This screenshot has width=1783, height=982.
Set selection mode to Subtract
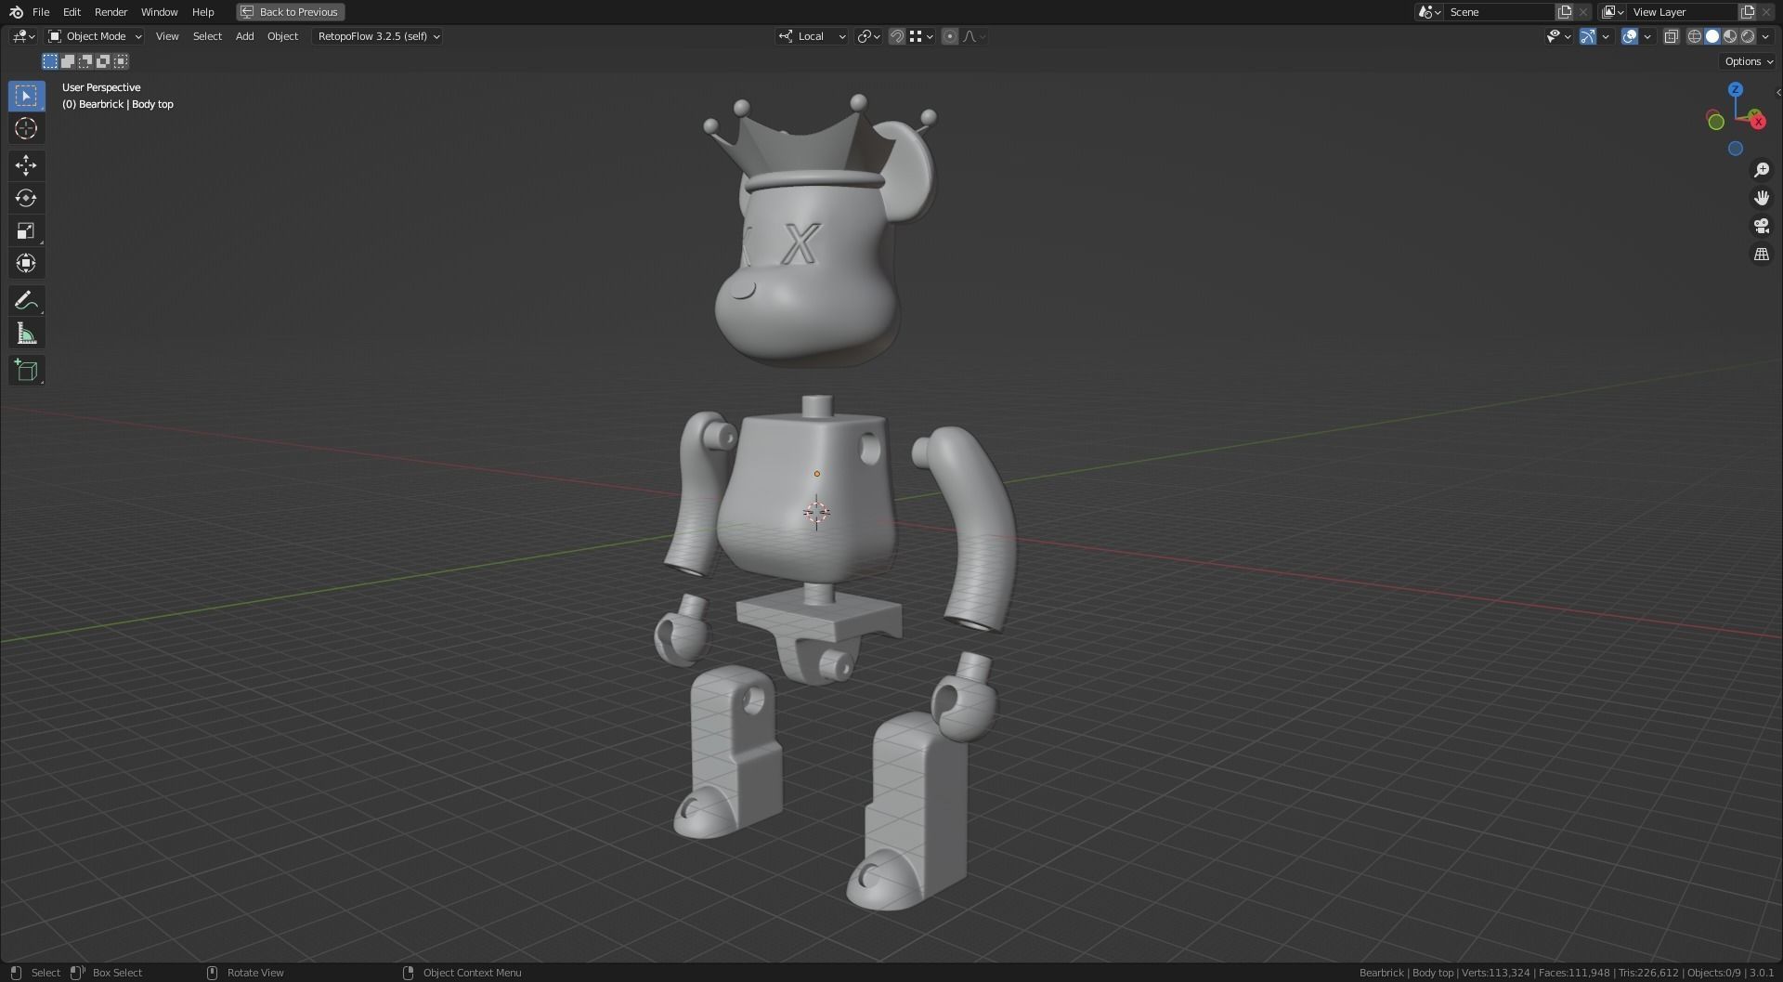pos(85,61)
